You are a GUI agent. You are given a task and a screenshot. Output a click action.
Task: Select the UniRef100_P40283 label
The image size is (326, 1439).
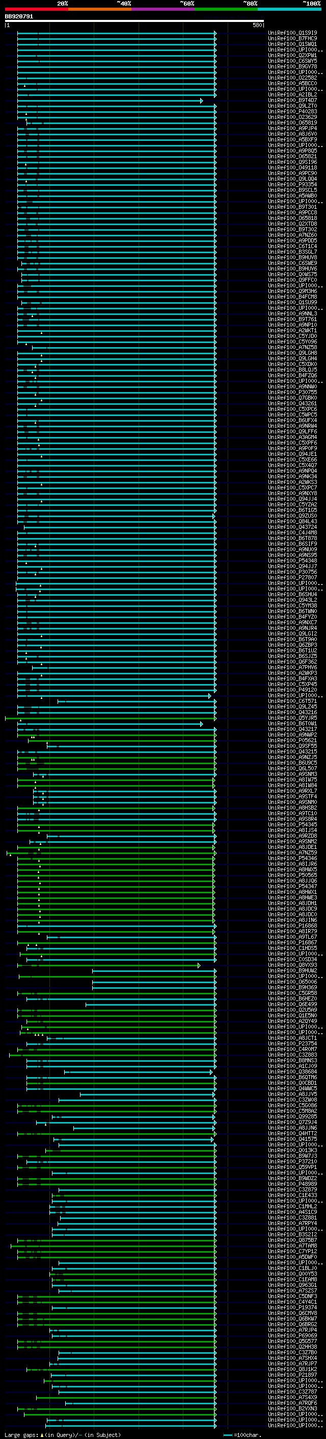tap(292, 112)
